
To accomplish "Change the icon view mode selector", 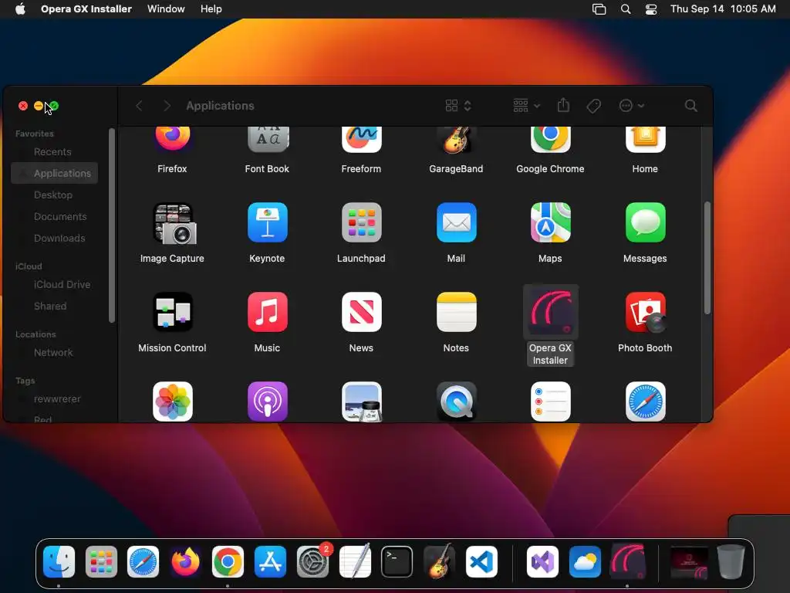I will pyautogui.click(x=458, y=105).
